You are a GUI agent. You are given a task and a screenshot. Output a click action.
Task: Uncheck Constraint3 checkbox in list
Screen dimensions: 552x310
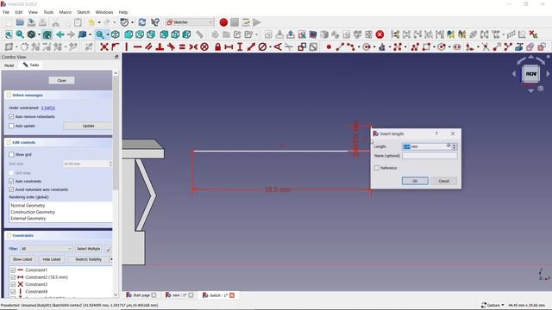(x=14, y=284)
